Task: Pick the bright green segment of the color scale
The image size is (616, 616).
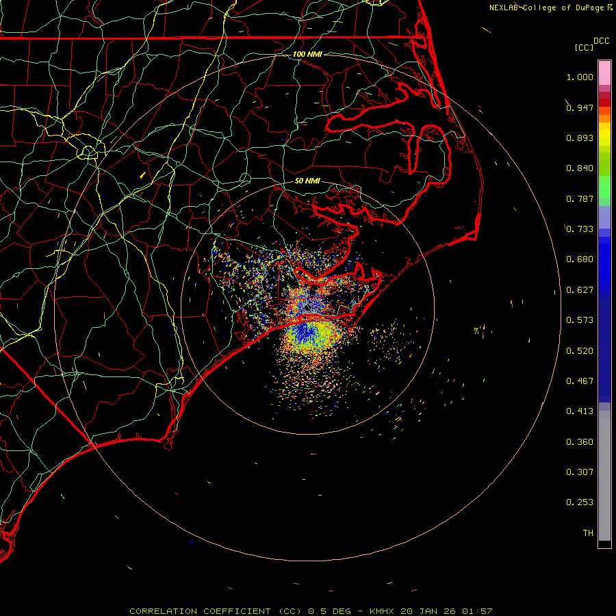Action: click(x=604, y=187)
